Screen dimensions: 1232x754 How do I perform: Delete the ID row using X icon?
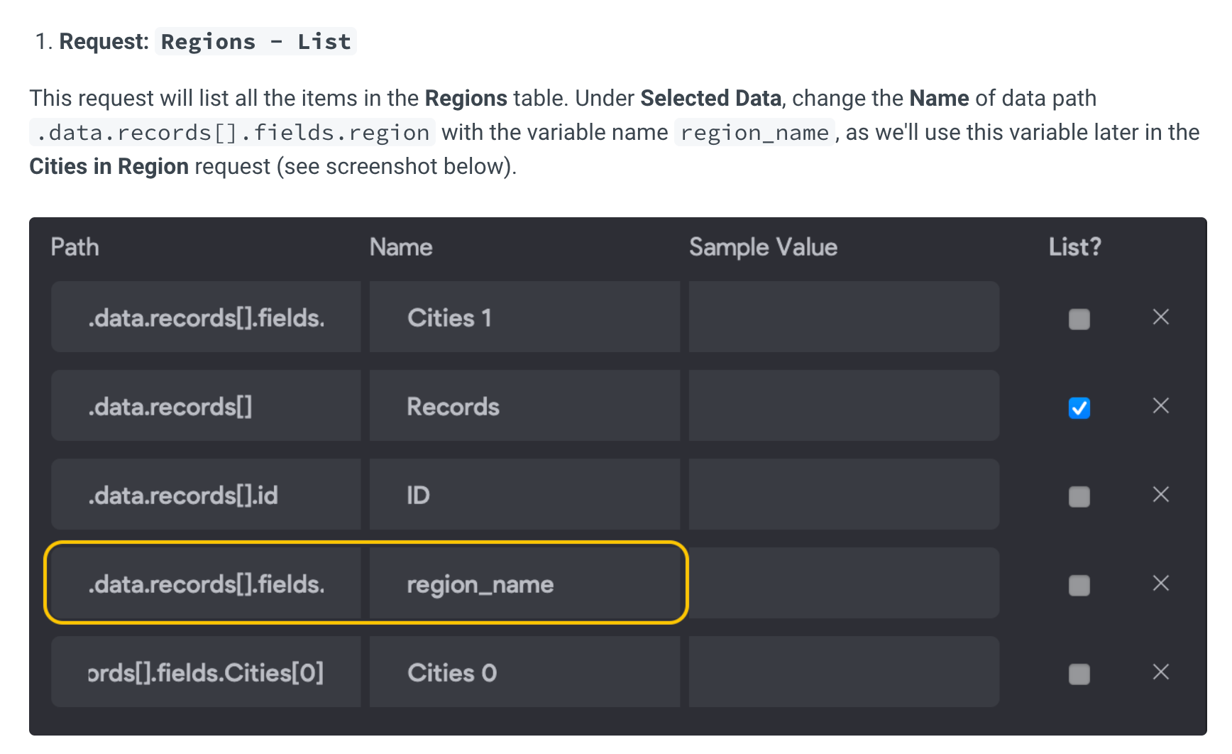(x=1160, y=494)
